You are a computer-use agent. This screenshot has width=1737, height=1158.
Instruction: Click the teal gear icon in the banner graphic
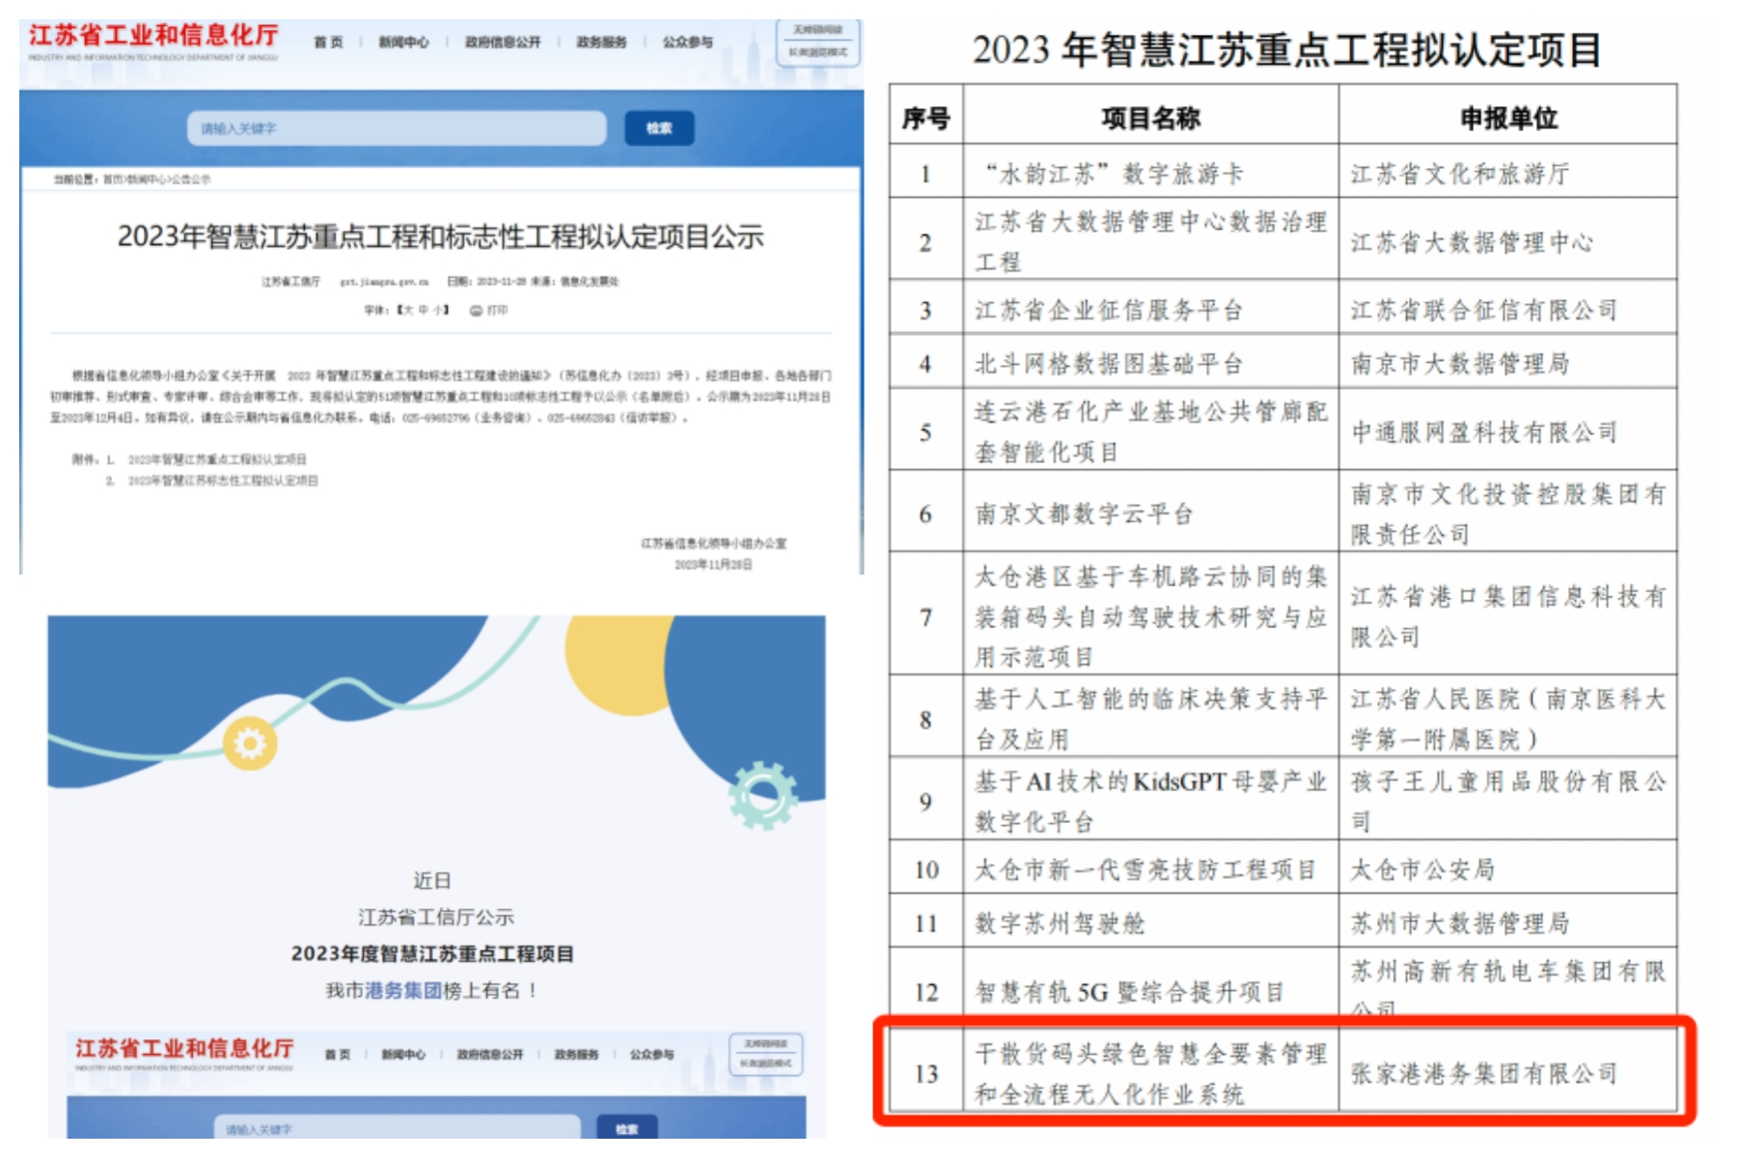(x=763, y=796)
